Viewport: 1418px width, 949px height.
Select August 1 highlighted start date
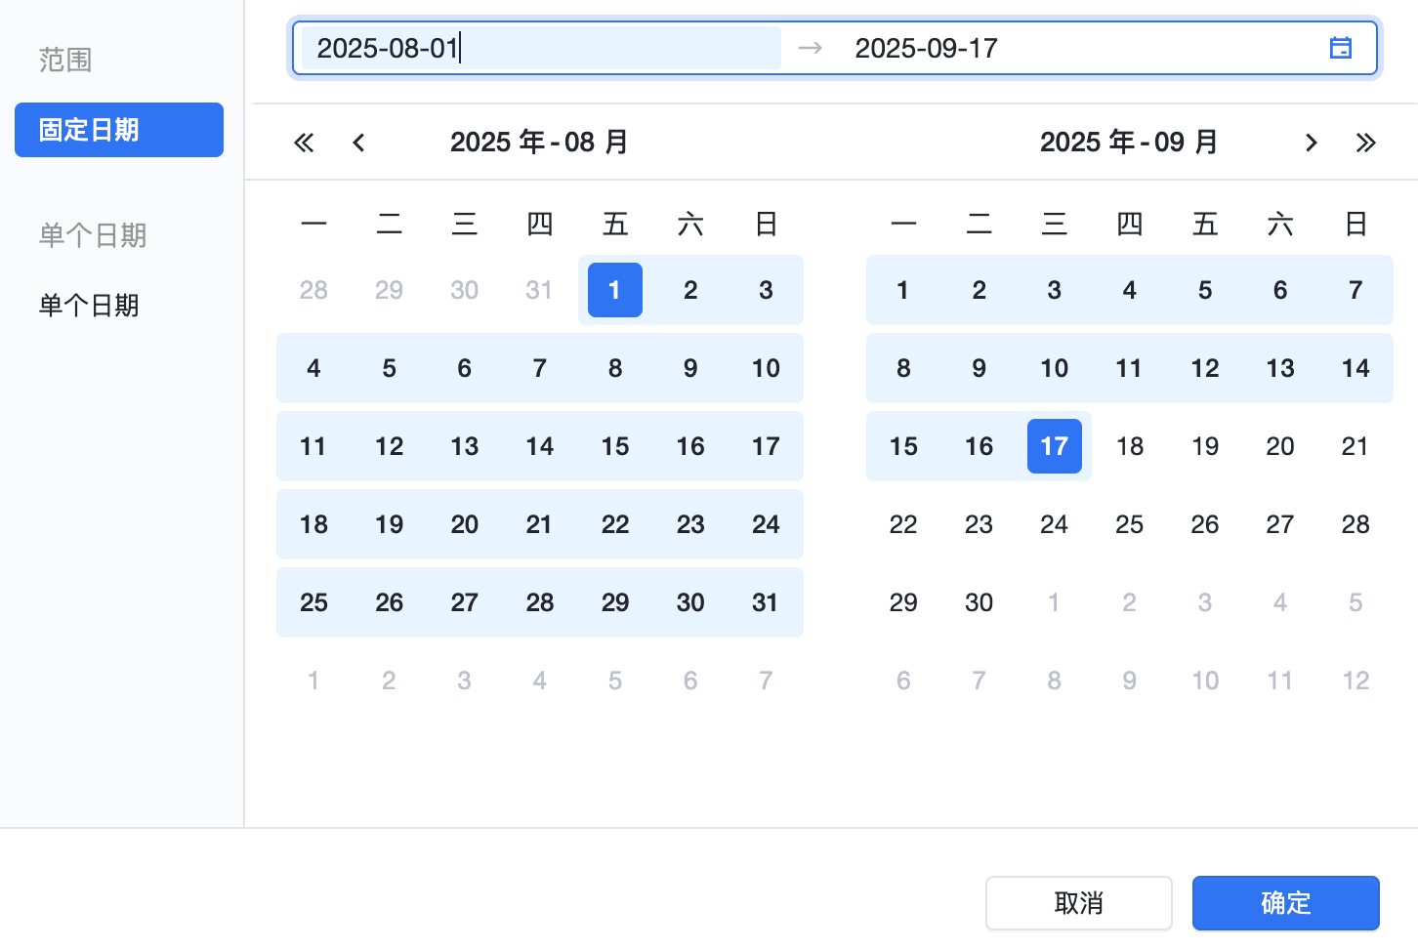coord(615,290)
